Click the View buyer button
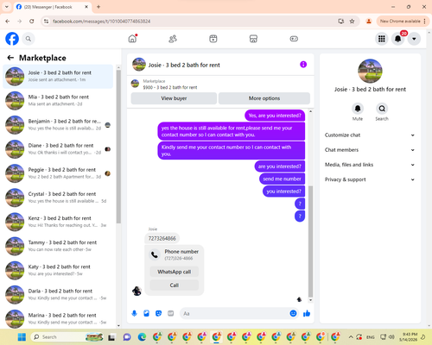Image resolution: width=432 pixels, height=345 pixels. click(x=174, y=98)
